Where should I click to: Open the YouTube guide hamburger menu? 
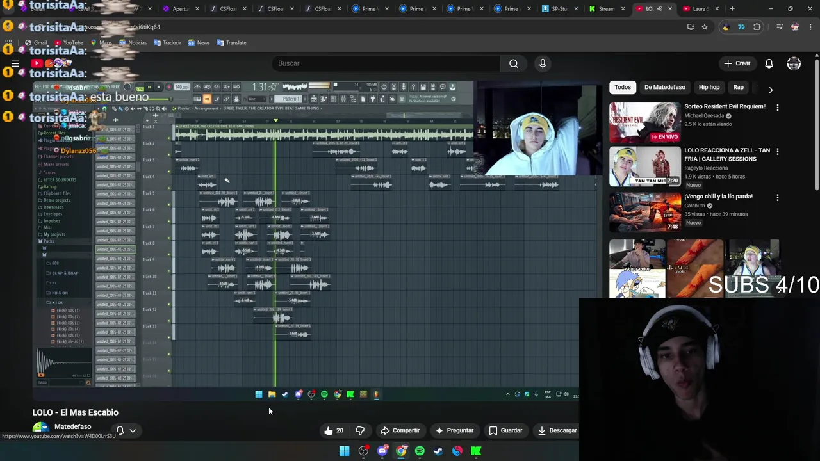click(x=15, y=63)
